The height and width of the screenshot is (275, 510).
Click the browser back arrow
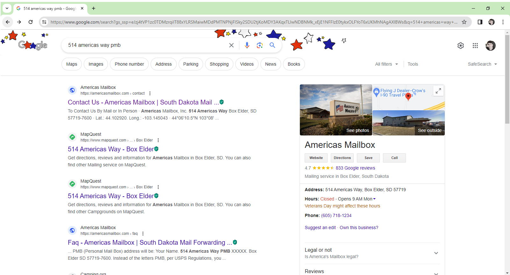pyautogui.click(x=8, y=22)
